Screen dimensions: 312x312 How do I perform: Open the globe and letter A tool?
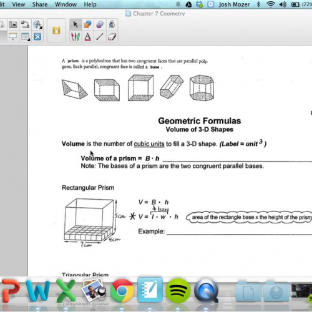pyautogui.click(x=37, y=25)
